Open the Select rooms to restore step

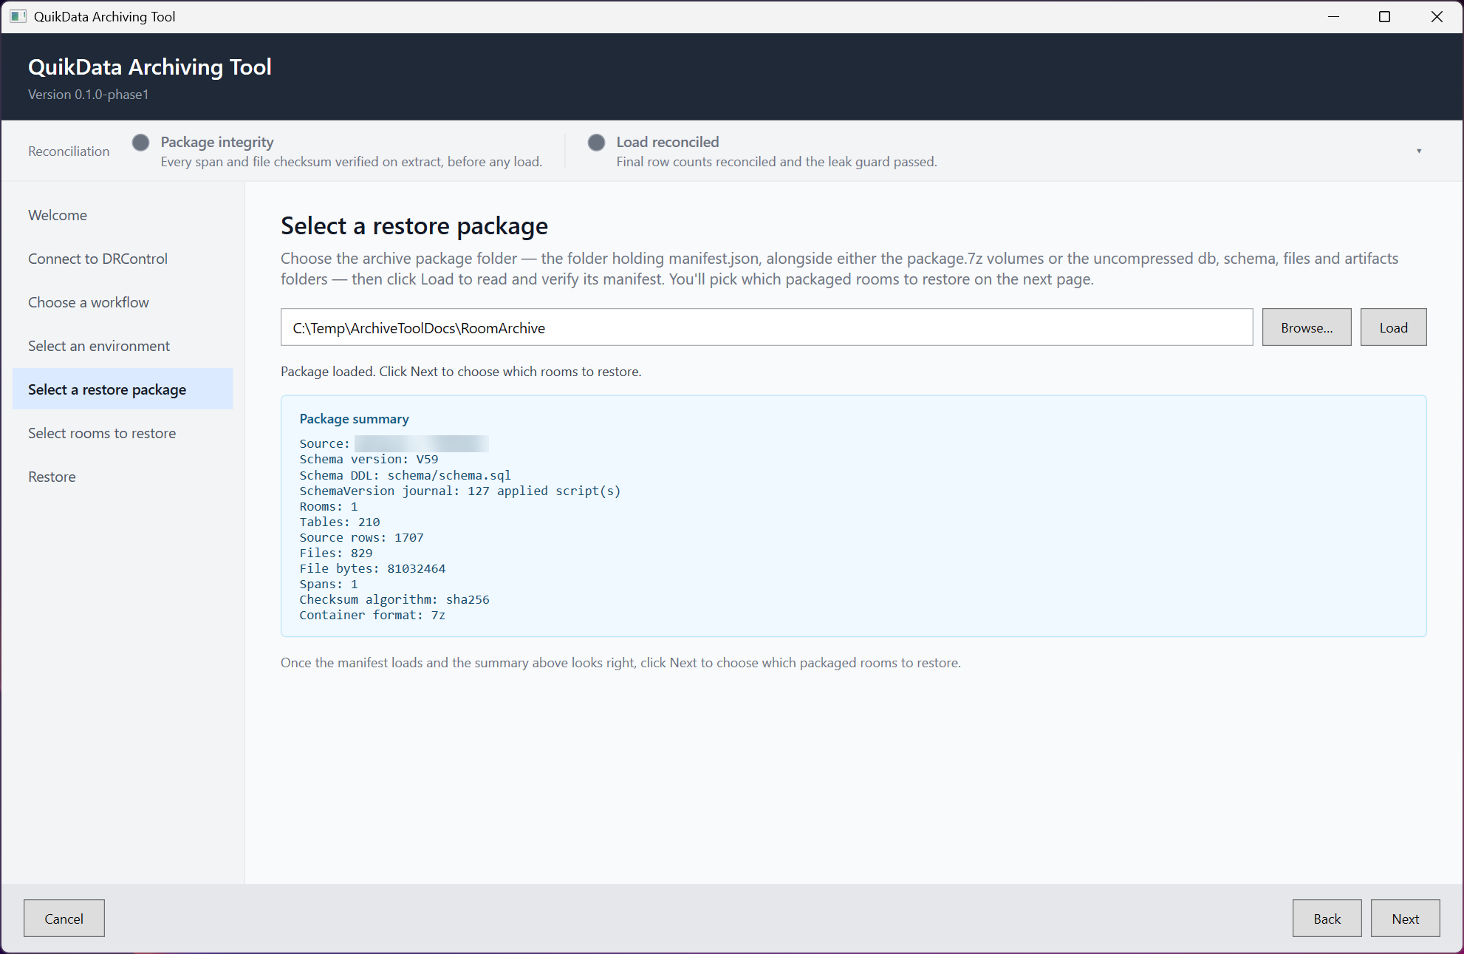(123, 433)
